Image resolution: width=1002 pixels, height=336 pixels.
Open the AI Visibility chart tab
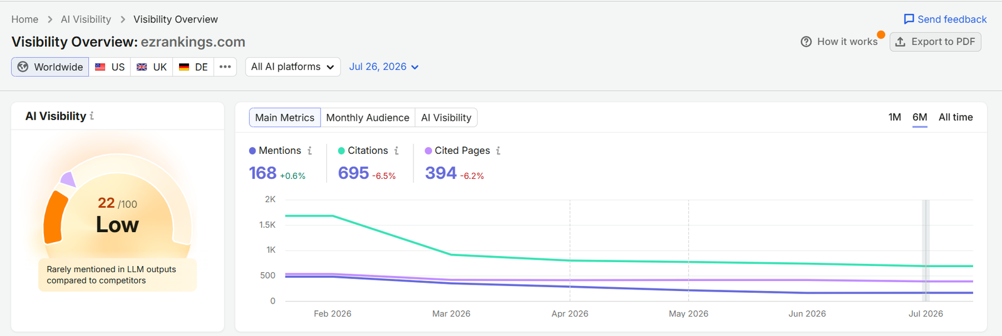[x=447, y=118]
